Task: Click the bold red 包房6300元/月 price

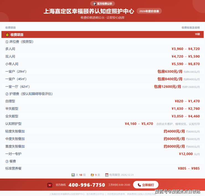Action: [170, 72]
